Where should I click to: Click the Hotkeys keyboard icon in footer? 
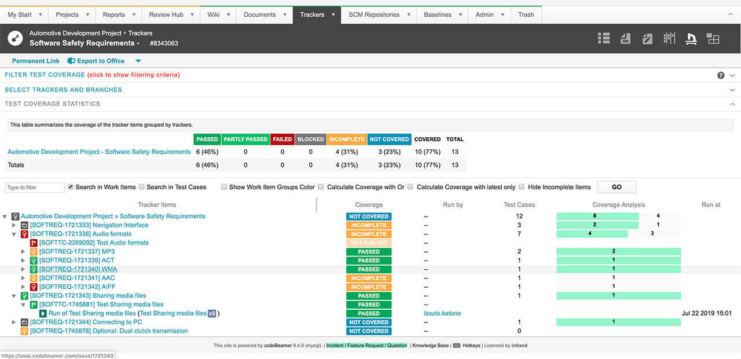(457, 346)
